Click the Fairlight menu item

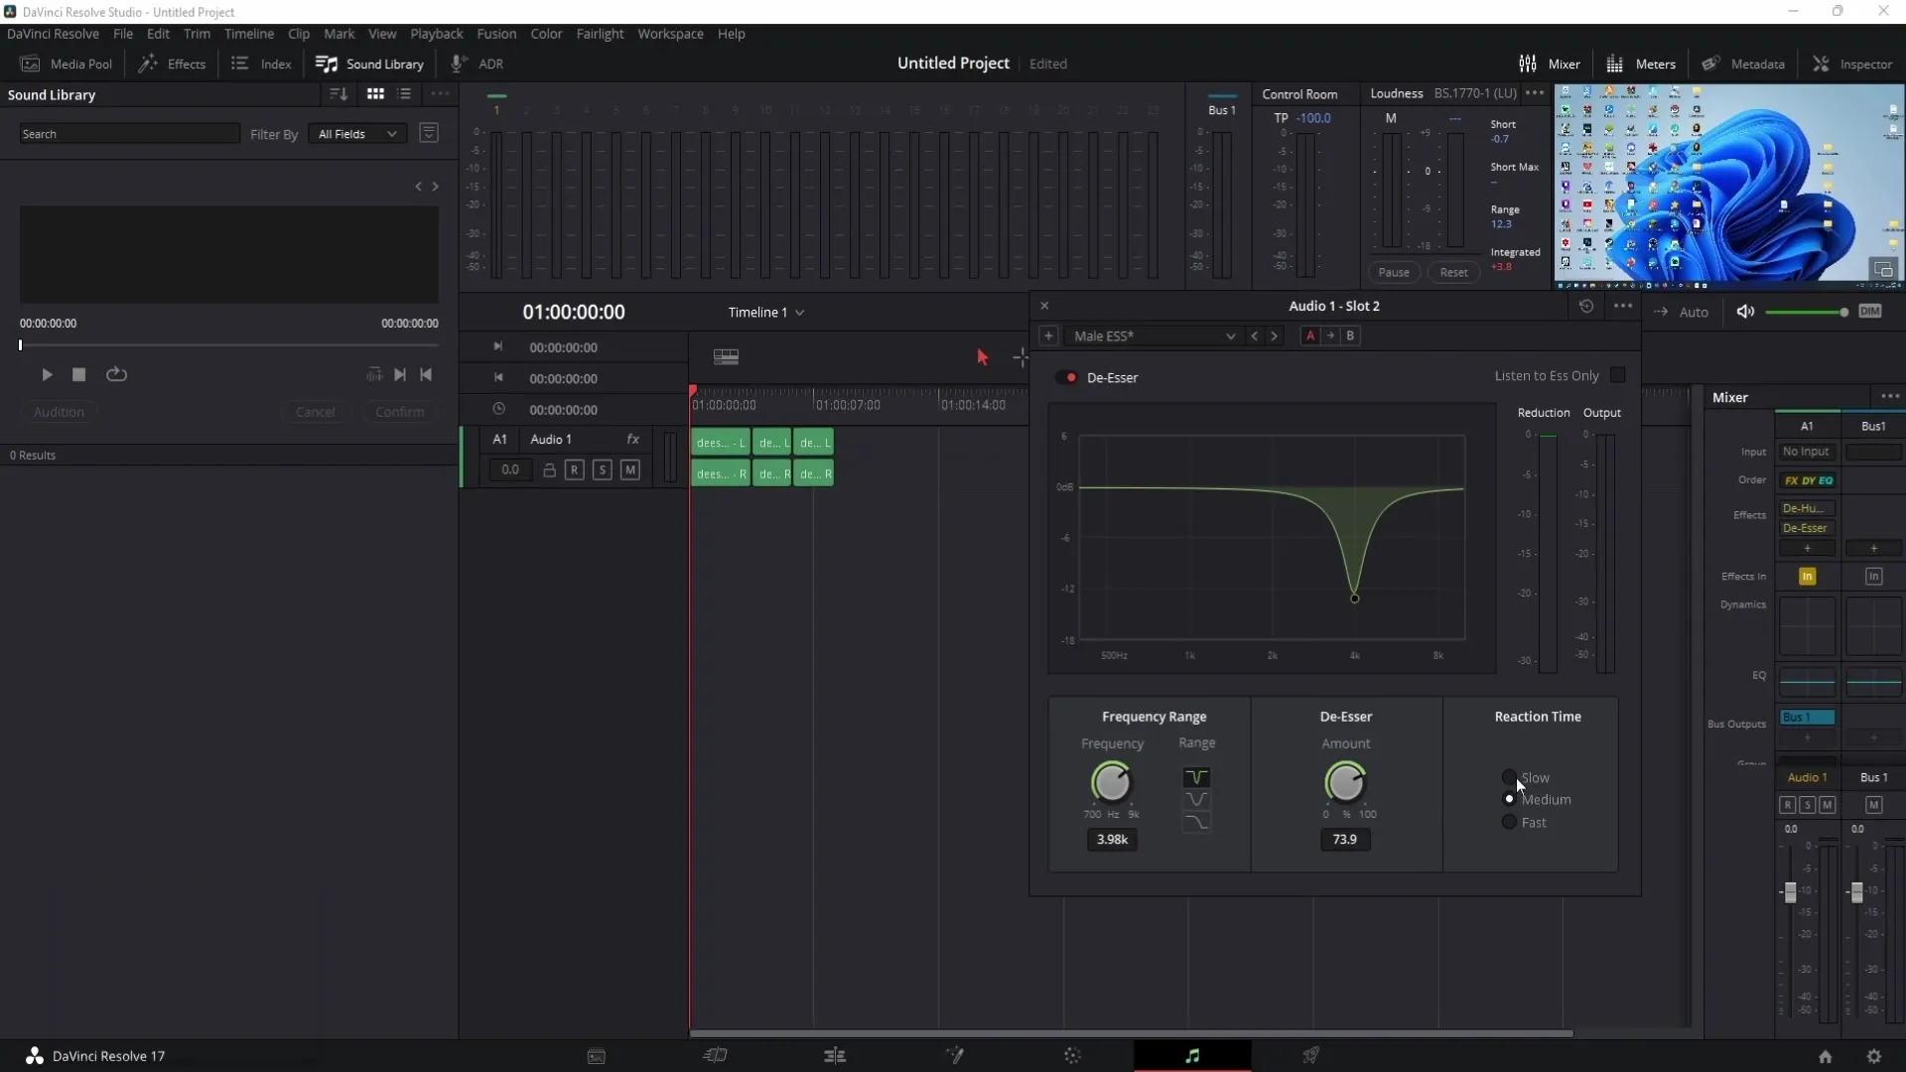[600, 33]
